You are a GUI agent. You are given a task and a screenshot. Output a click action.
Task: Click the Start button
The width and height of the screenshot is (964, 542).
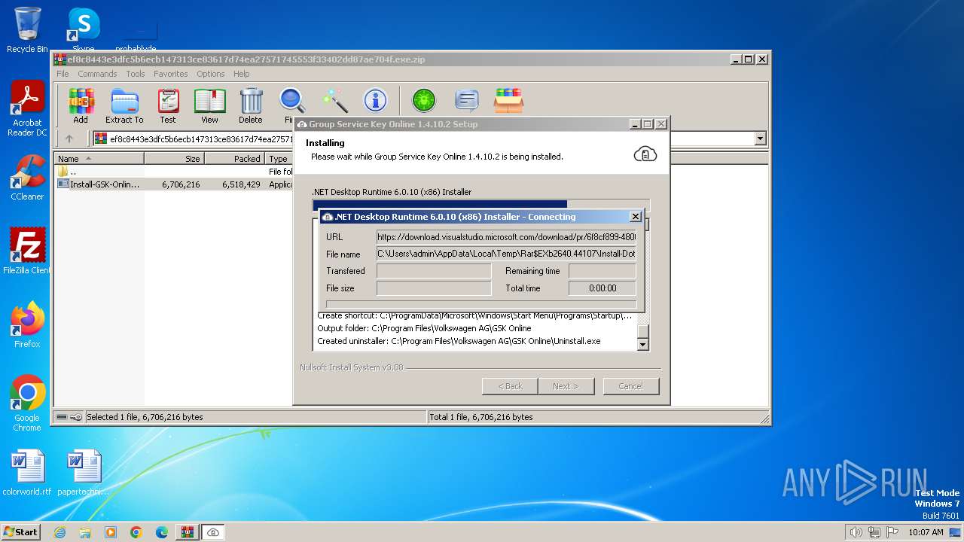(21, 531)
